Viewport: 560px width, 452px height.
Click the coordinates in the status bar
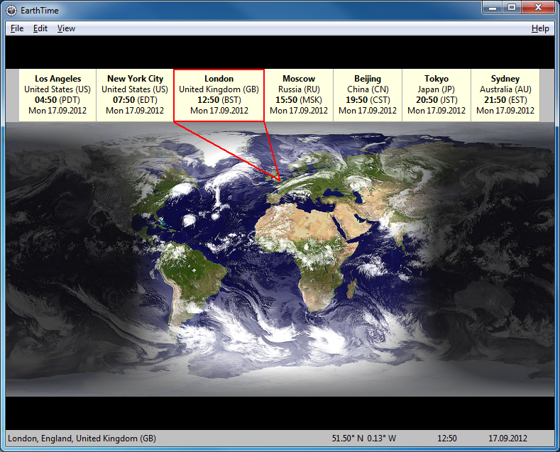point(363,439)
